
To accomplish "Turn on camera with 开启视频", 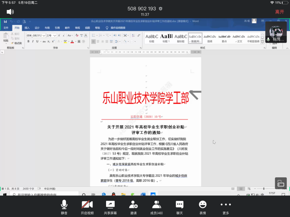I will coord(87,207).
